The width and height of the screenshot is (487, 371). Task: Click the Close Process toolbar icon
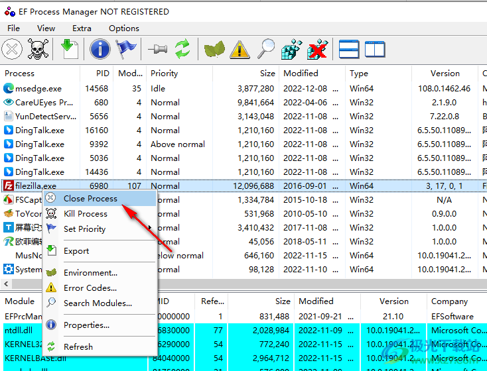[12, 49]
